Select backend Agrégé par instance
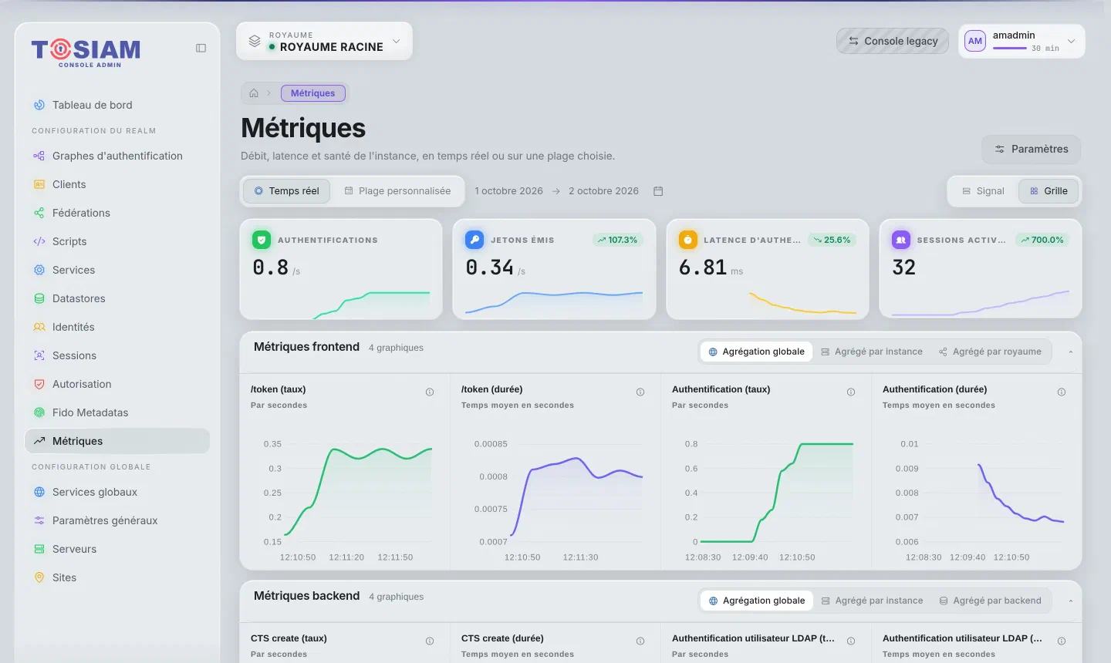1111x663 pixels. [x=872, y=601]
